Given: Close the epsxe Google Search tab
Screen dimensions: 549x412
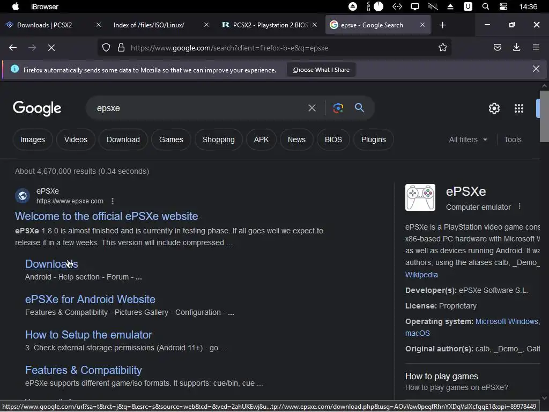Looking at the screenshot, I should pyautogui.click(x=422, y=25).
